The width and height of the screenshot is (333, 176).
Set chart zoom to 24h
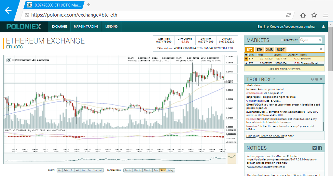66,170
